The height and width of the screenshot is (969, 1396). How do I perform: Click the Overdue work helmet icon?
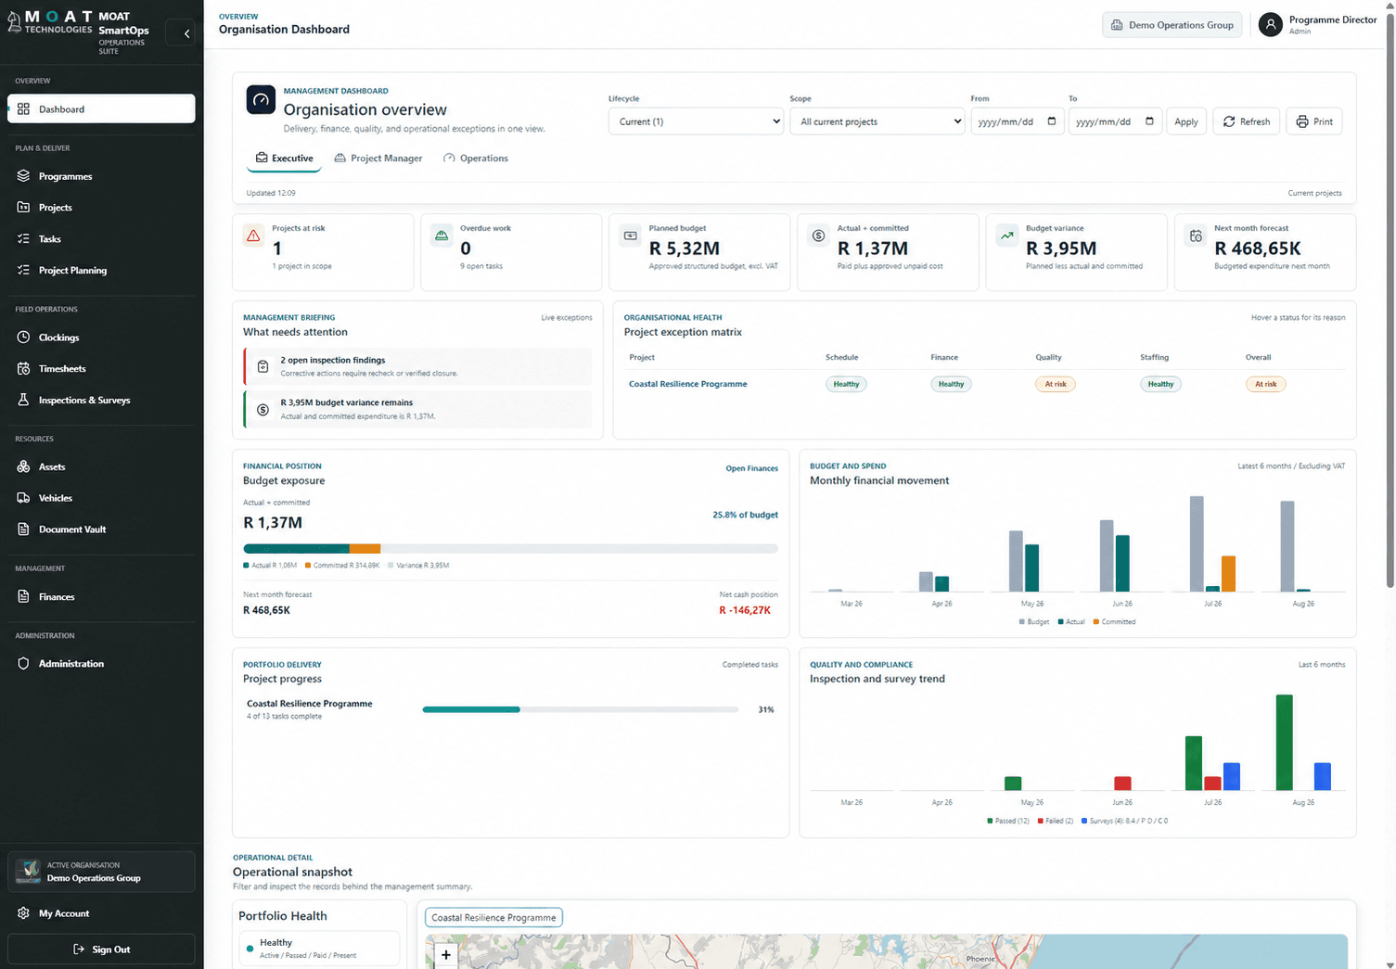[x=442, y=236]
